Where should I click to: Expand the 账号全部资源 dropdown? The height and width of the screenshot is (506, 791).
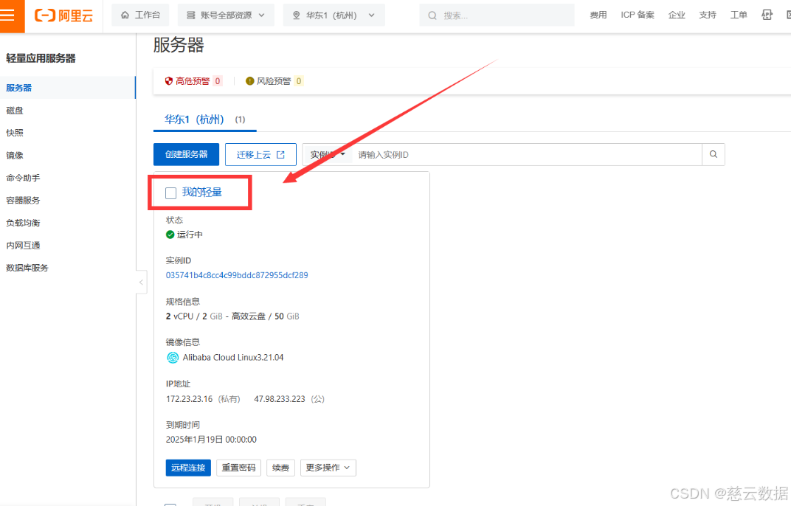tap(226, 15)
